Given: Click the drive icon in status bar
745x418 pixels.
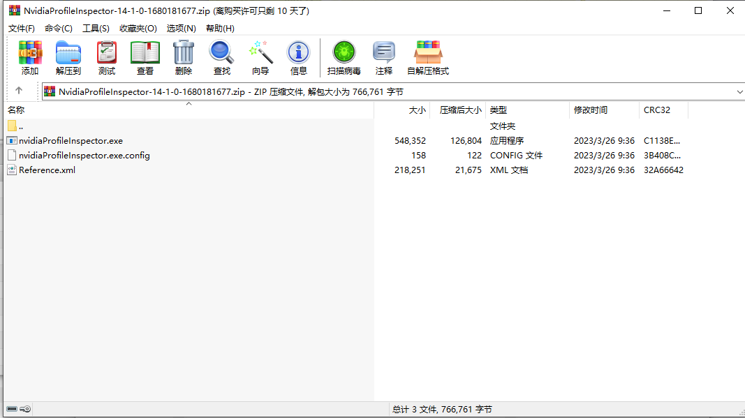Looking at the screenshot, I should coord(12,409).
